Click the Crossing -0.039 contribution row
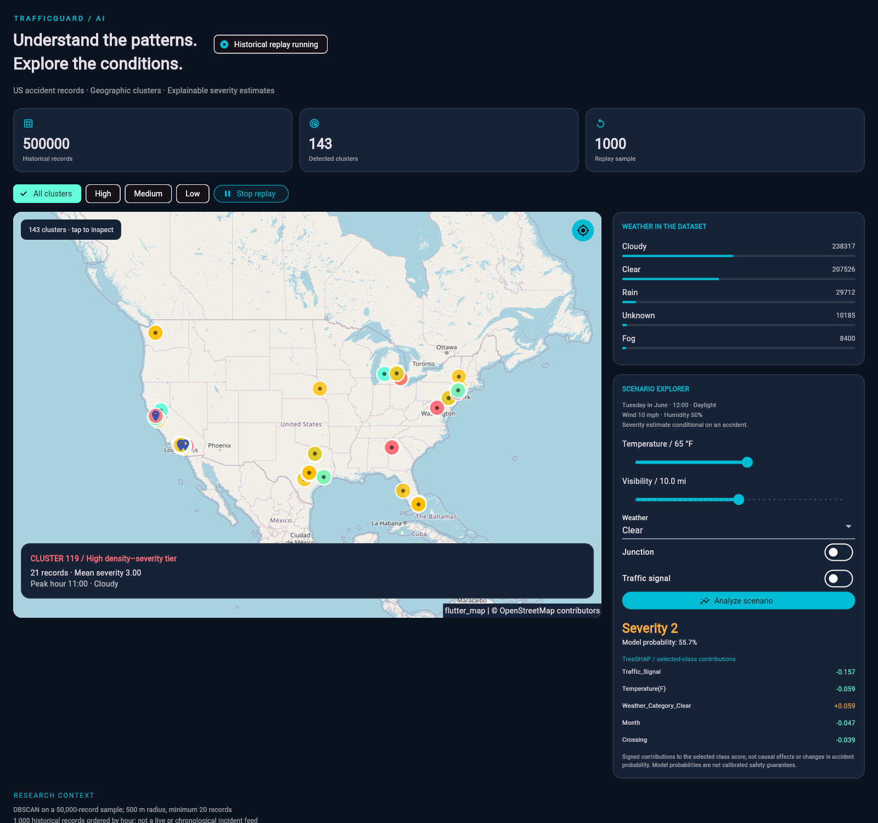This screenshot has width=878, height=823. pyautogui.click(x=739, y=740)
